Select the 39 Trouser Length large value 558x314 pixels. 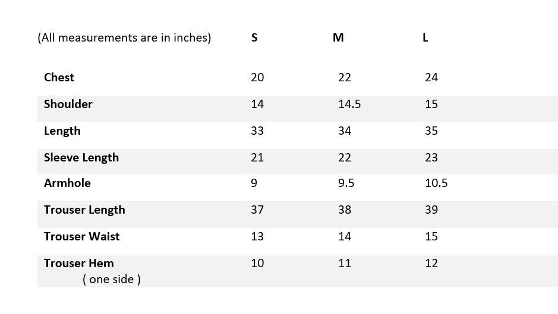pyautogui.click(x=431, y=210)
